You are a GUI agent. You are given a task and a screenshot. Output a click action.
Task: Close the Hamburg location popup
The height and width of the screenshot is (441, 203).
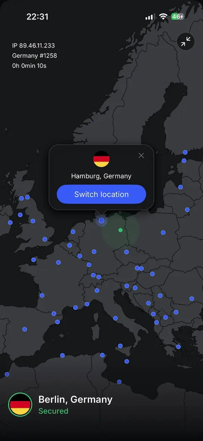point(141,156)
